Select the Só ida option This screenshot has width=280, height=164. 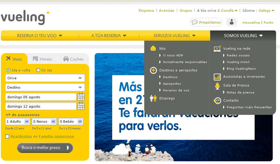pyautogui.click(x=38, y=70)
